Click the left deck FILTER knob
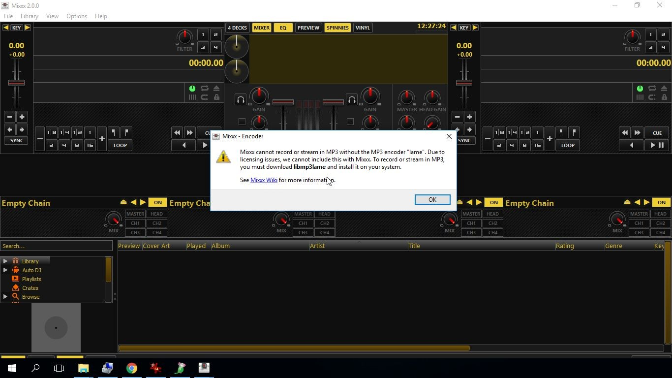This screenshot has height=378, width=672. point(184,37)
